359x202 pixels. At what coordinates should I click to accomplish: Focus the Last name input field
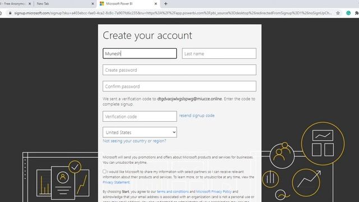(x=219, y=53)
